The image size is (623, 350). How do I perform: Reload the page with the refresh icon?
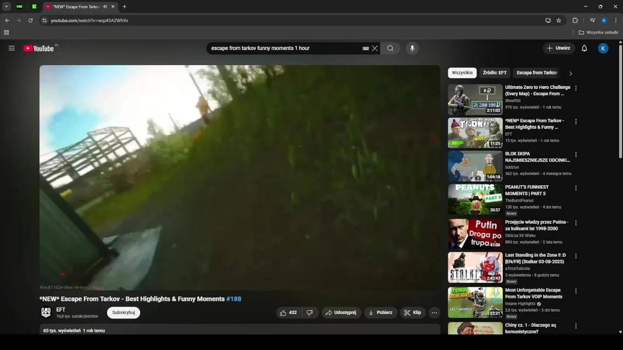(x=30, y=20)
